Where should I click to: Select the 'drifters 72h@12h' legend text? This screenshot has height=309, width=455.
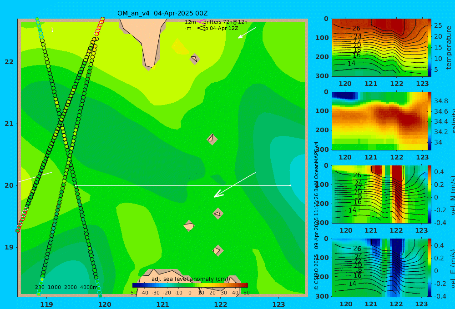225,22
